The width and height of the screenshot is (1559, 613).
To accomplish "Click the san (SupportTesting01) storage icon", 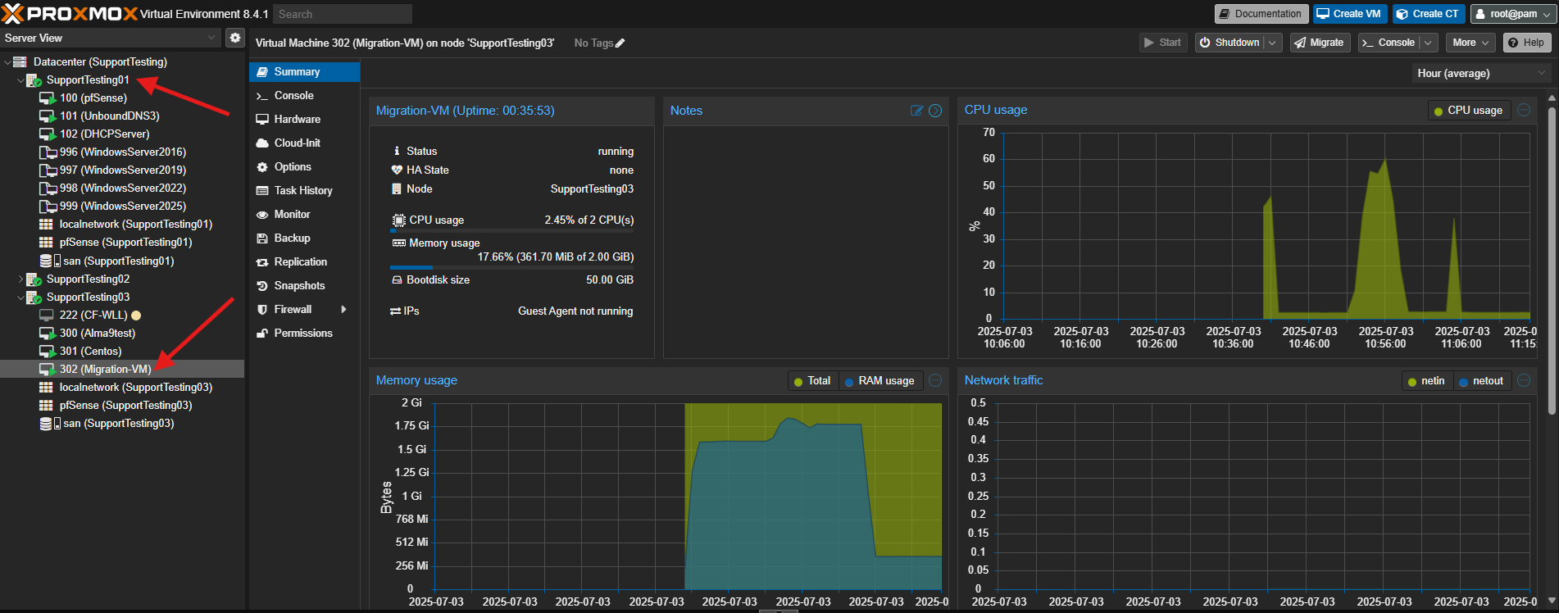I will point(49,261).
